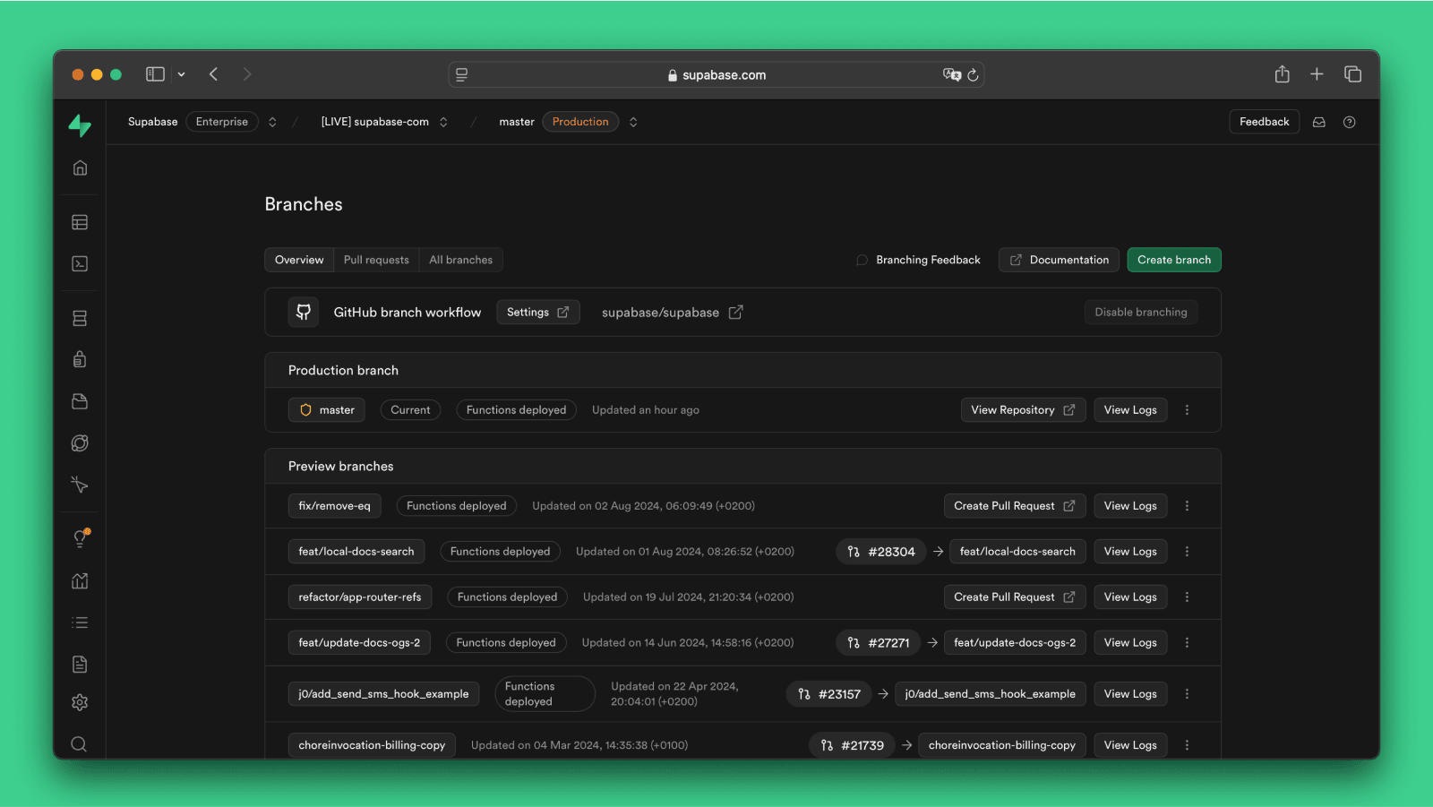1433x807 pixels.
Task: Create Pull Request for fix/remove-eq
Action: click(1015, 506)
